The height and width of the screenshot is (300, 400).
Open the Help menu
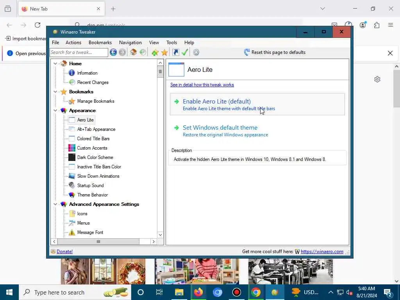coord(189,43)
